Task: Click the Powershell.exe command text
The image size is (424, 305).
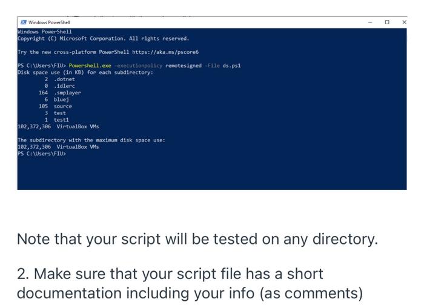Action: pos(85,65)
